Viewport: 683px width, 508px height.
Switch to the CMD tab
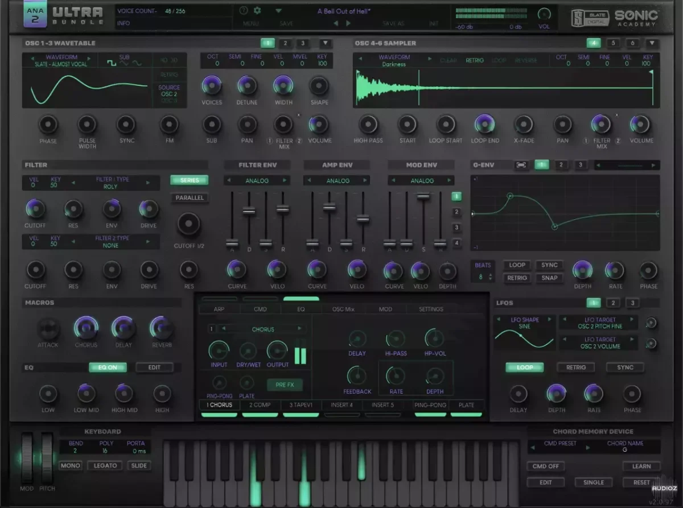tap(260, 309)
